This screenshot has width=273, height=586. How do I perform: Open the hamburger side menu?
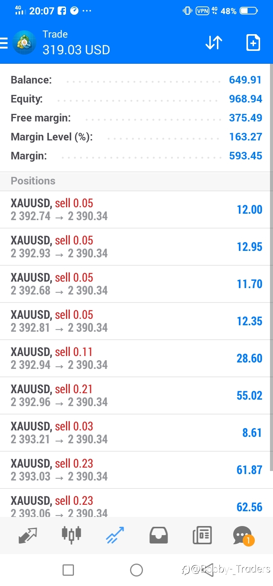[x=3, y=43]
